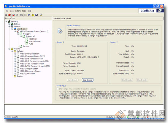Click the red record circle toolbar icon
Viewport: 168px width, 123px height.
[9, 15]
